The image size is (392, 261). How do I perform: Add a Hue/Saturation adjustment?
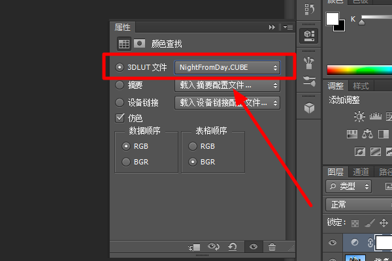(352, 134)
